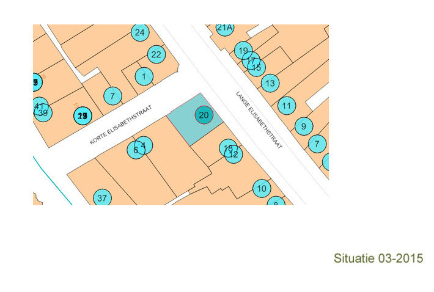Click the house number 21A marker
Screen dimensions: 434x292
225,27
